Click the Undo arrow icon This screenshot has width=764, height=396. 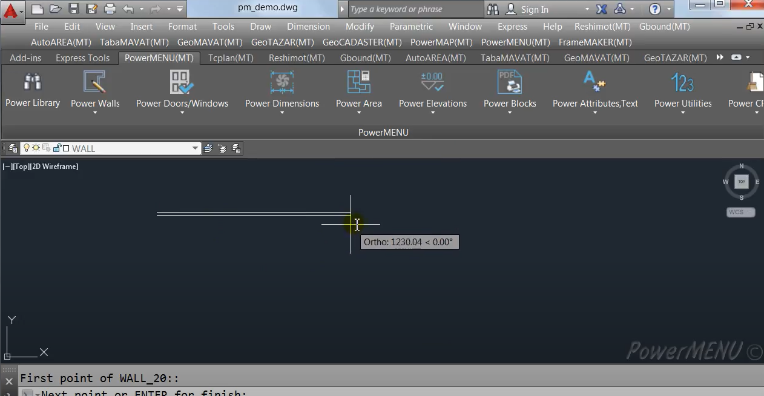(x=128, y=9)
